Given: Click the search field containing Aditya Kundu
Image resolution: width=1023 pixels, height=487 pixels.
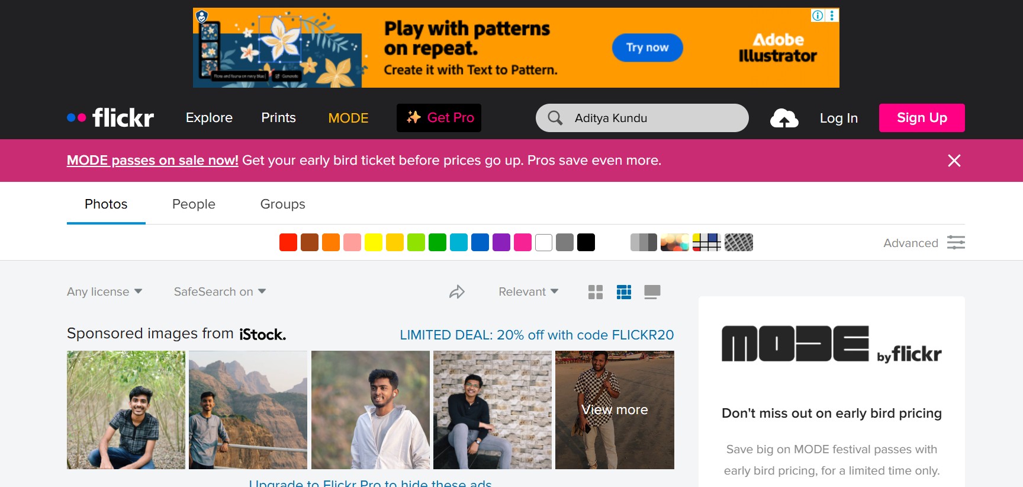Looking at the screenshot, I should click(651, 118).
